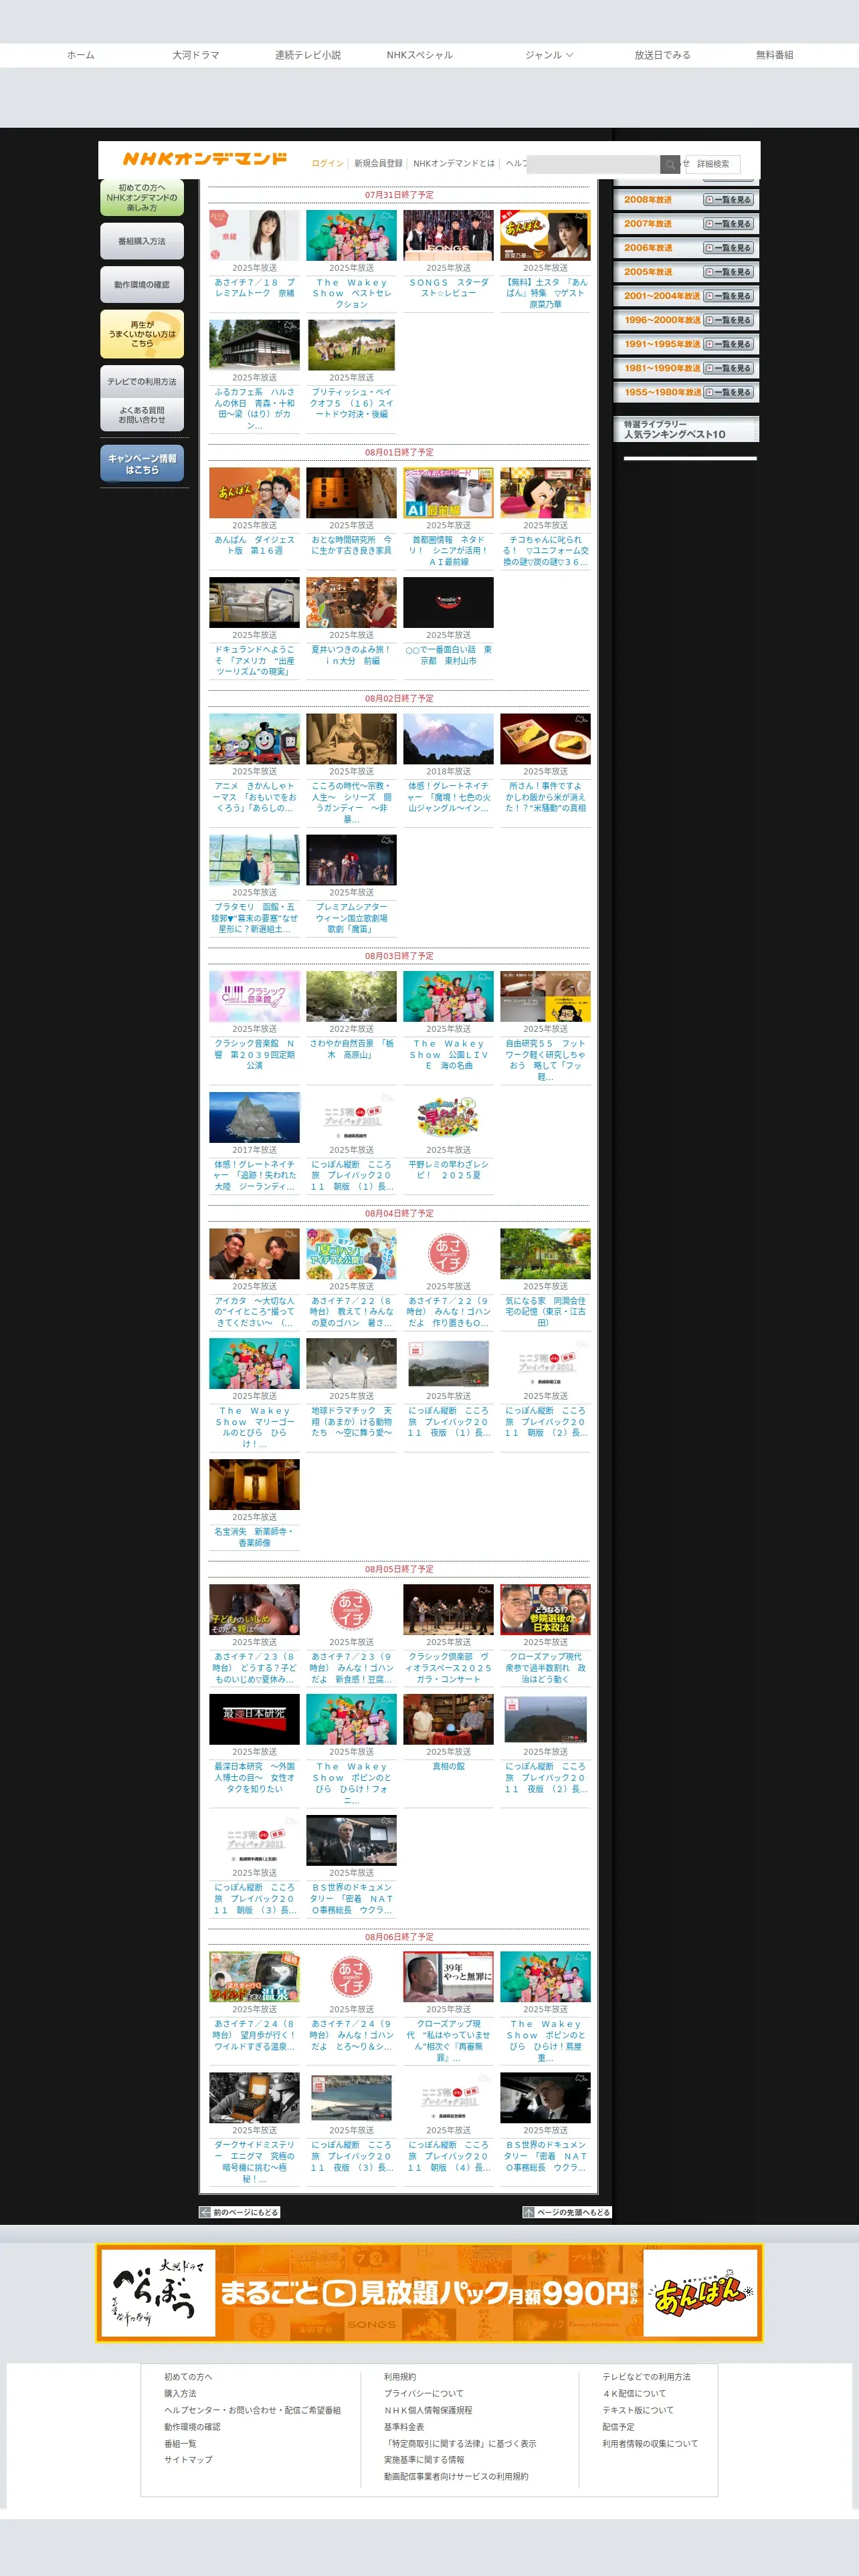Open 初めての方へ NHKオンデマンドの楽しみ方 sidebar button
The image size is (859, 2576).
[x=142, y=198]
